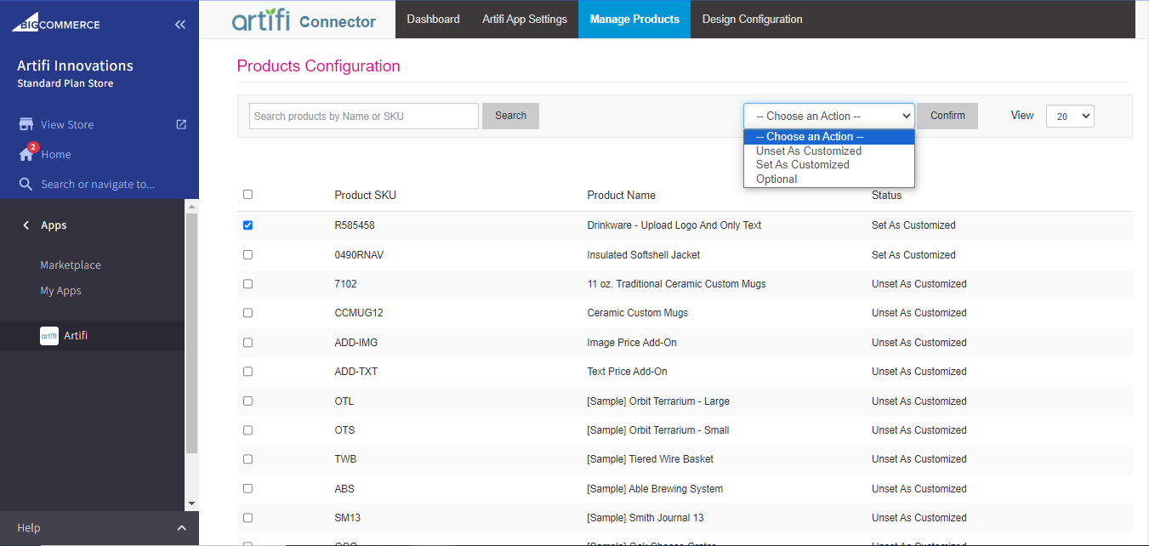Click the search magnifier icon in sidebar

(x=26, y=184)
